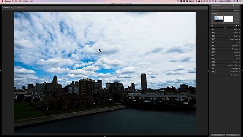The image size is (243, 137).
Task: Expand the Basic panel arrow
Action: (239, 30)
